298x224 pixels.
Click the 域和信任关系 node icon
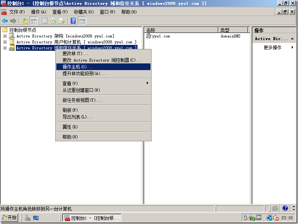tap(12, 48)
